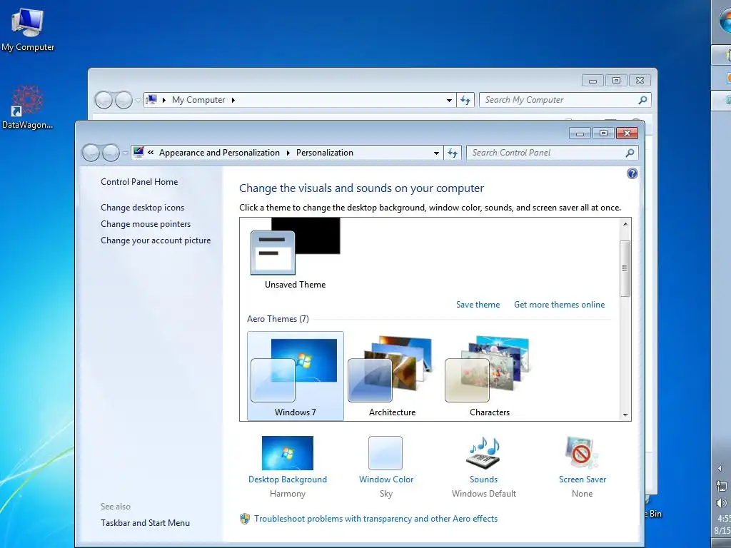Click Appearance and Personalization breadcrumb
The image size is (731, 548).
click(x=219, y=153)
